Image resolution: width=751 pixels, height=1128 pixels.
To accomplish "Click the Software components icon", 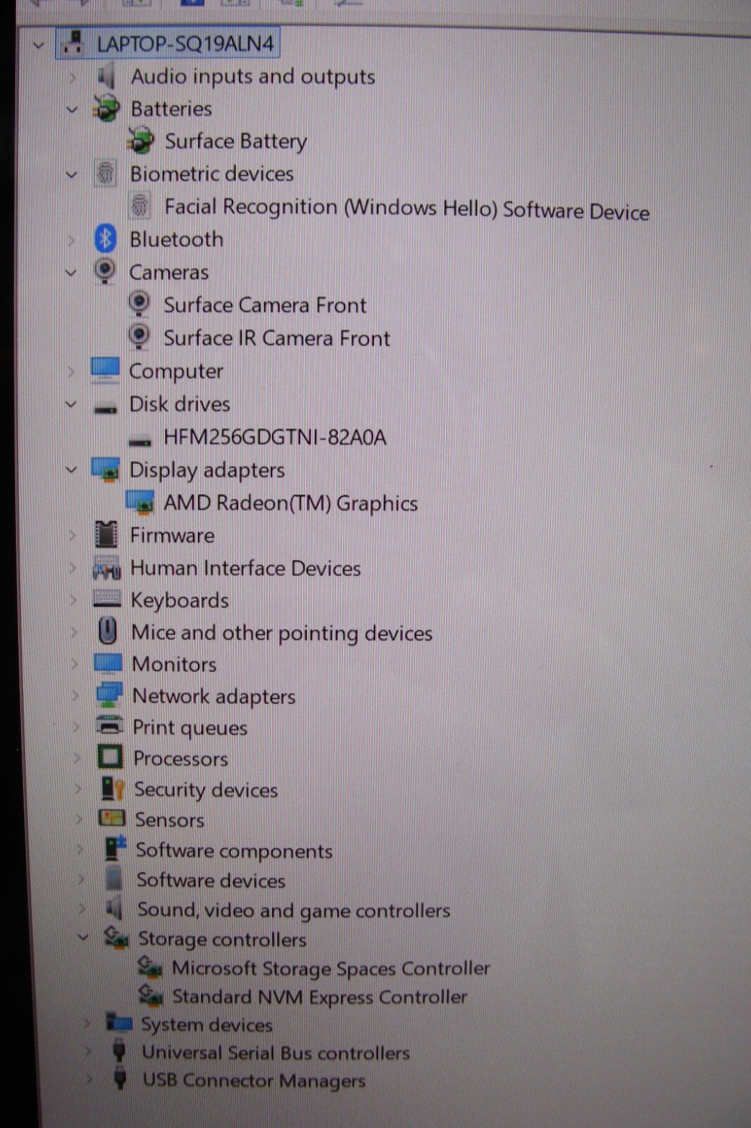I will click(115, 848).
